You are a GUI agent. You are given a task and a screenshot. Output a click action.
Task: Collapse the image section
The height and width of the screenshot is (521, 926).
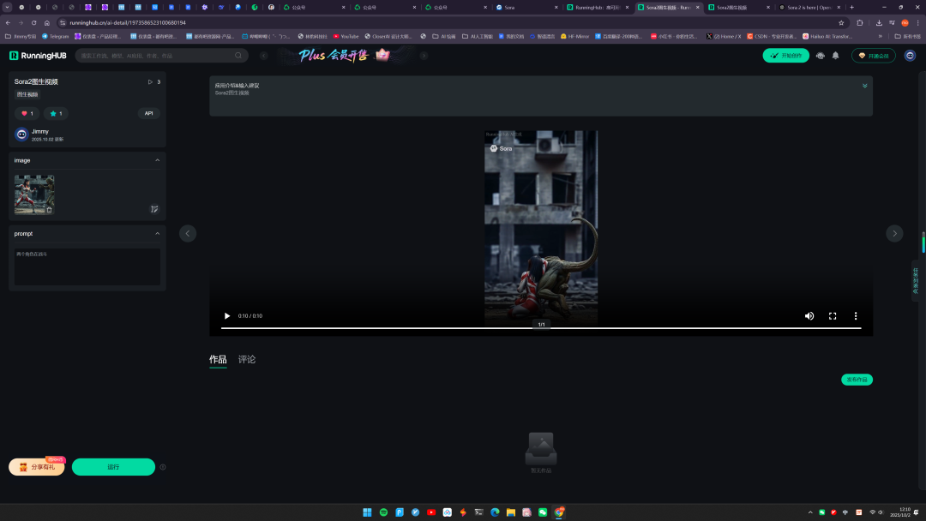coord(157,160)
